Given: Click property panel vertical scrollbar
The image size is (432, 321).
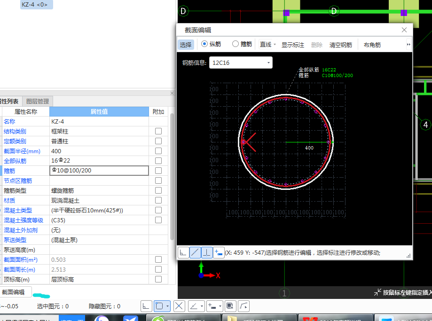Looking at the screenshot, I should (172, 176).
